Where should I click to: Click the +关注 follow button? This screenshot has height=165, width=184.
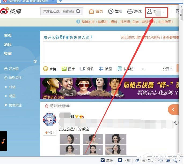50,133
